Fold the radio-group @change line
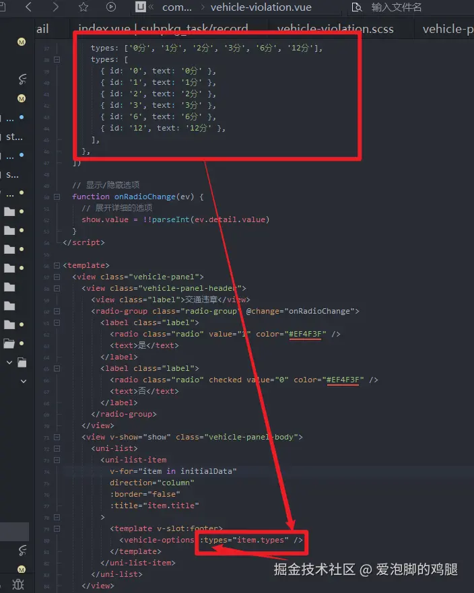 57,311
